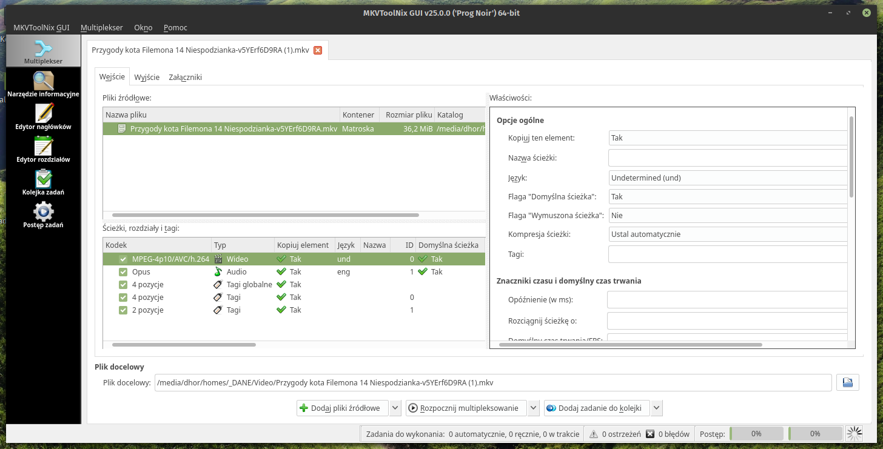Click Dodaj pliki źródłowe button

point(343,408)
